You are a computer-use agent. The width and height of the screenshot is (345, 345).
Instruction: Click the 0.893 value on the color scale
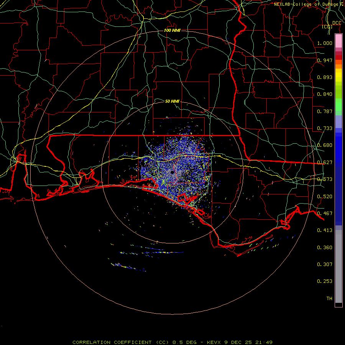tap(325, 77)
